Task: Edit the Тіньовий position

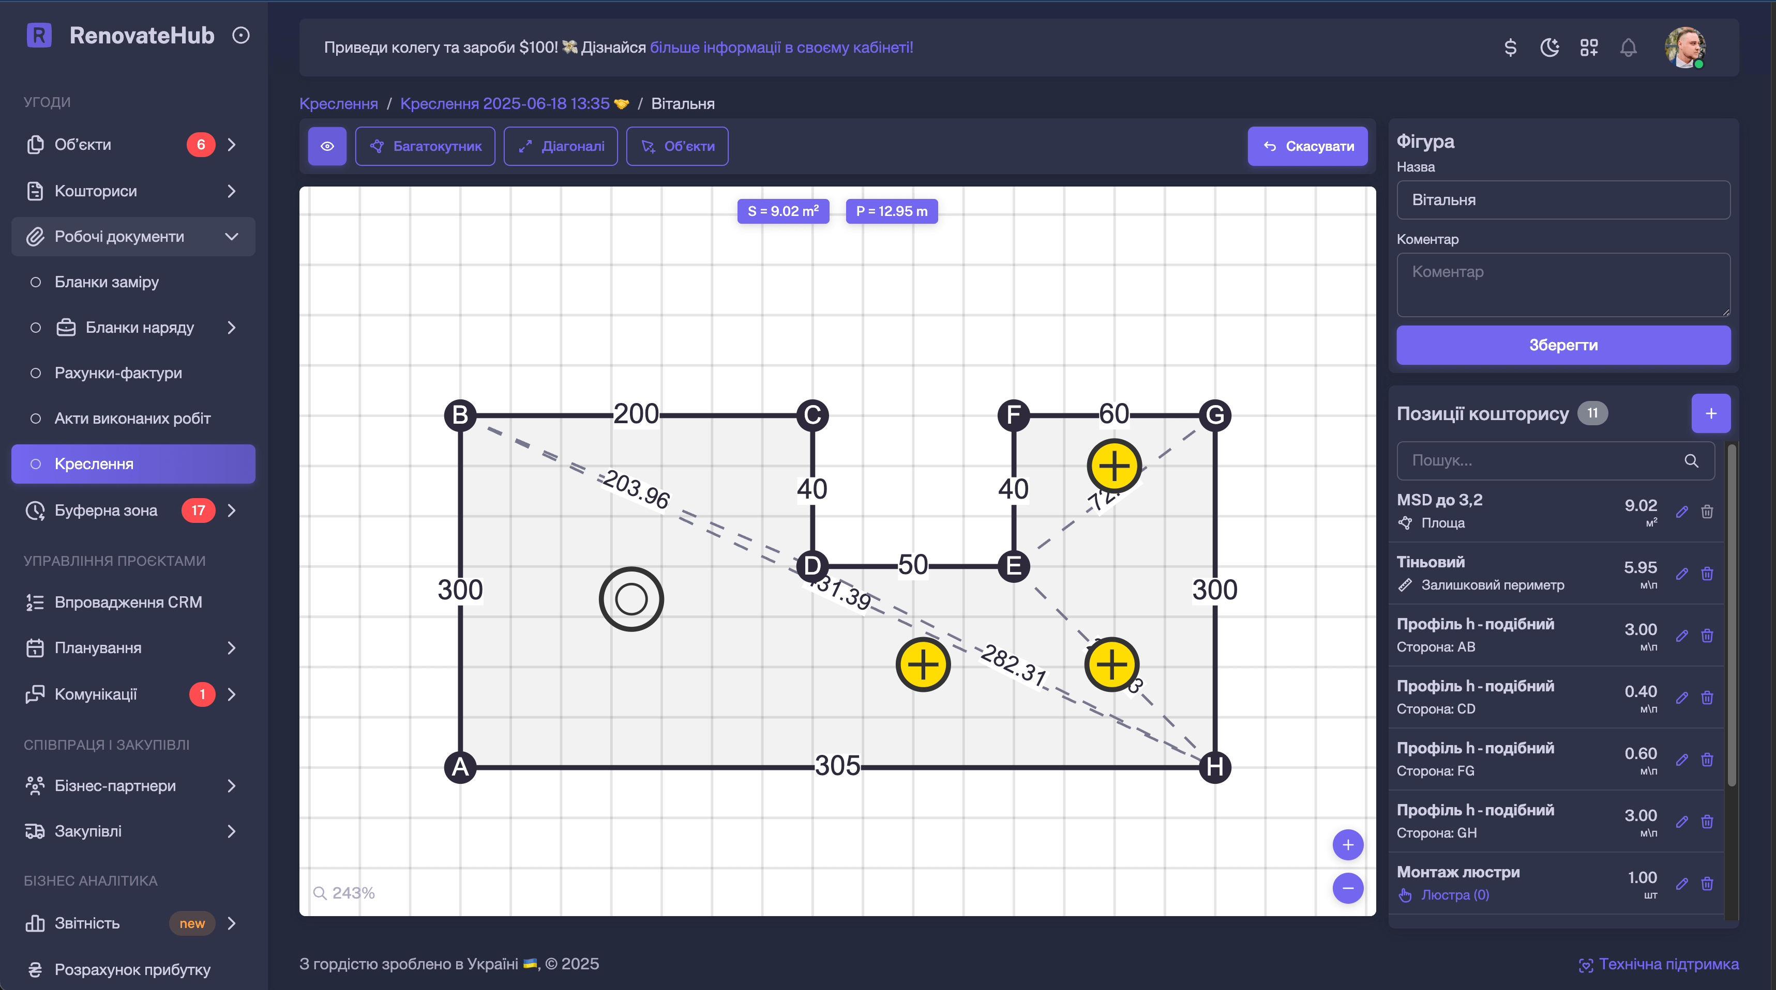Action: (x=1681, y=573)
